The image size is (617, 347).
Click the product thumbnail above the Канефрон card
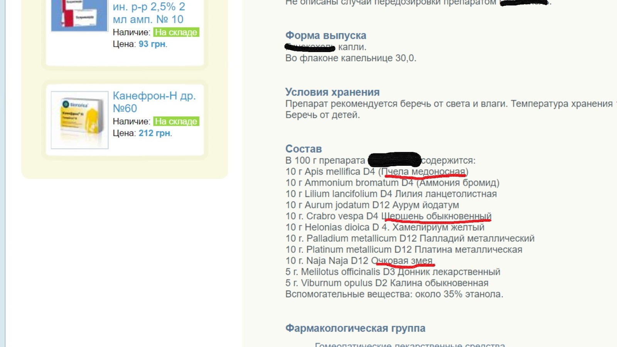click(79, 15)
